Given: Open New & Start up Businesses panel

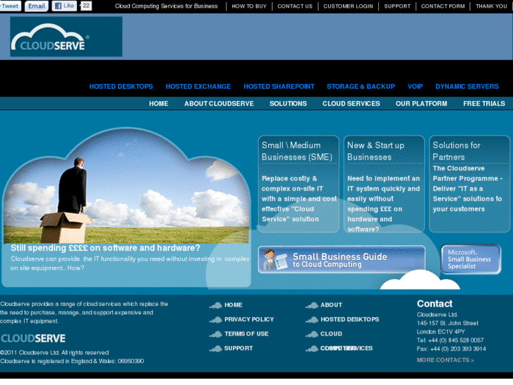Looking at the screenshot, I should click(x=384, y=184).
